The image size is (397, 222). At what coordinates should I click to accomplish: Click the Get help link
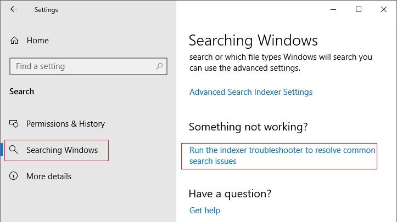pyautogui.click(x=205, y=210)
